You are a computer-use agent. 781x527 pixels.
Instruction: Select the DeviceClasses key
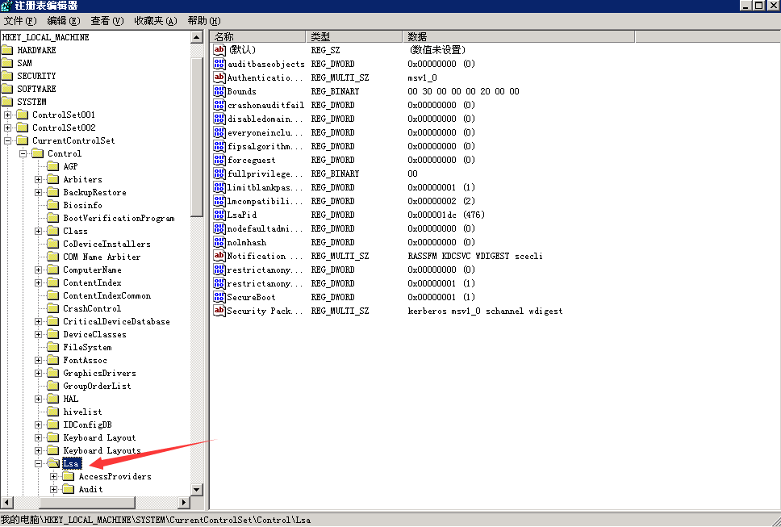[94, 335]
